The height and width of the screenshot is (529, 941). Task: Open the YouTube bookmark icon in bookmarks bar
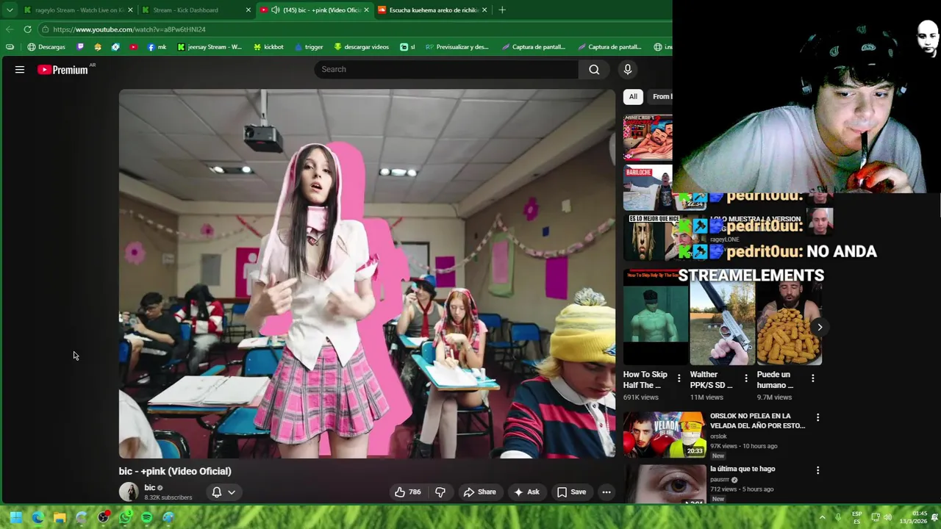click(x=133, y=47)
